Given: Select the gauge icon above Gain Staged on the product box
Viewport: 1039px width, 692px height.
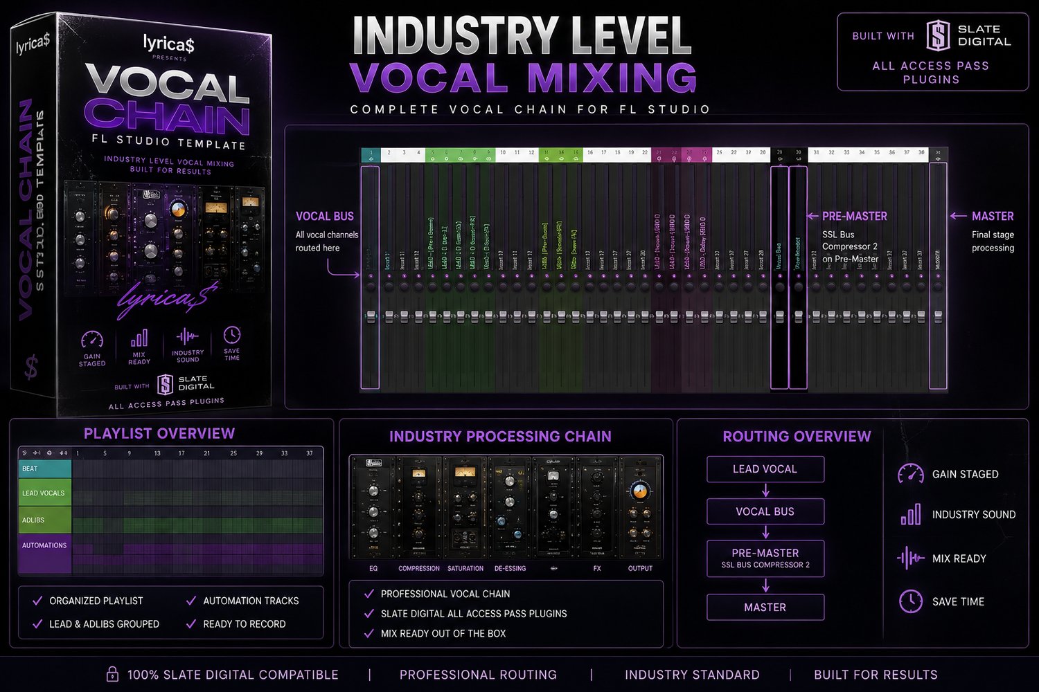Looking at the screenshot, I should click(x=92, y=340).
